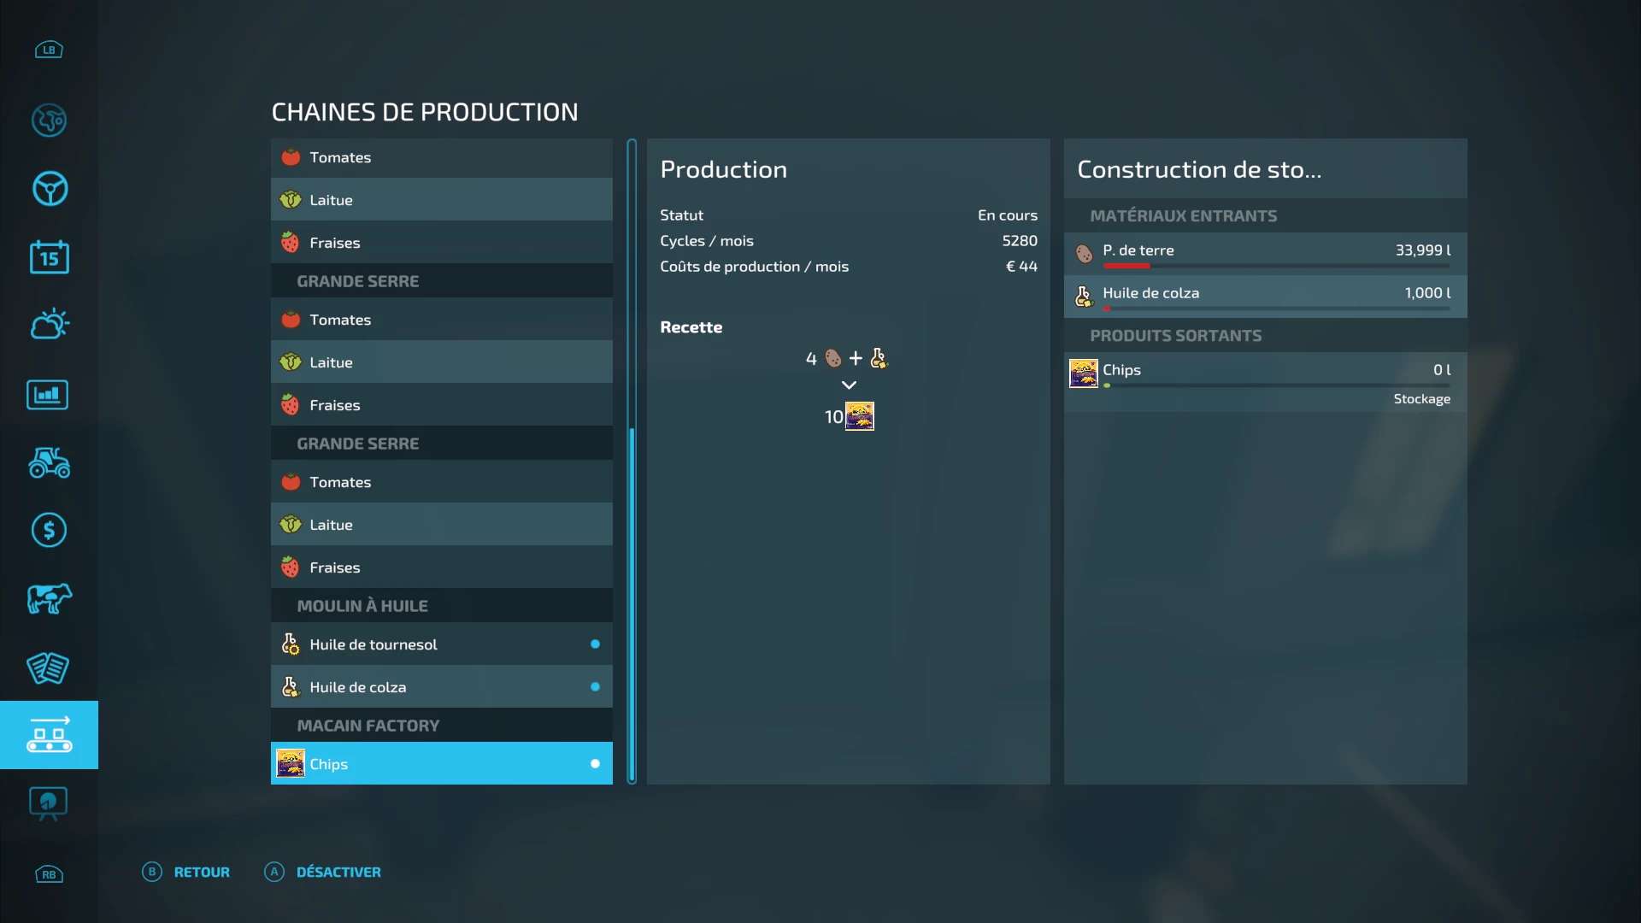The height and width of the screenshot is (923, 1641).
Task: Open the calendar sidebar icon
Action: pyautogui.click(x=49, y=257)
